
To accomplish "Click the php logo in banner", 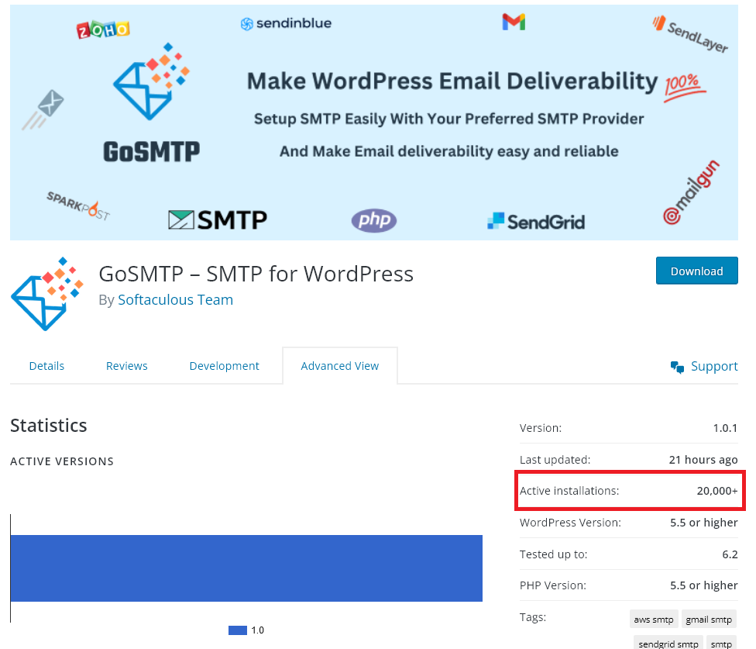I will tap(373, 220).
